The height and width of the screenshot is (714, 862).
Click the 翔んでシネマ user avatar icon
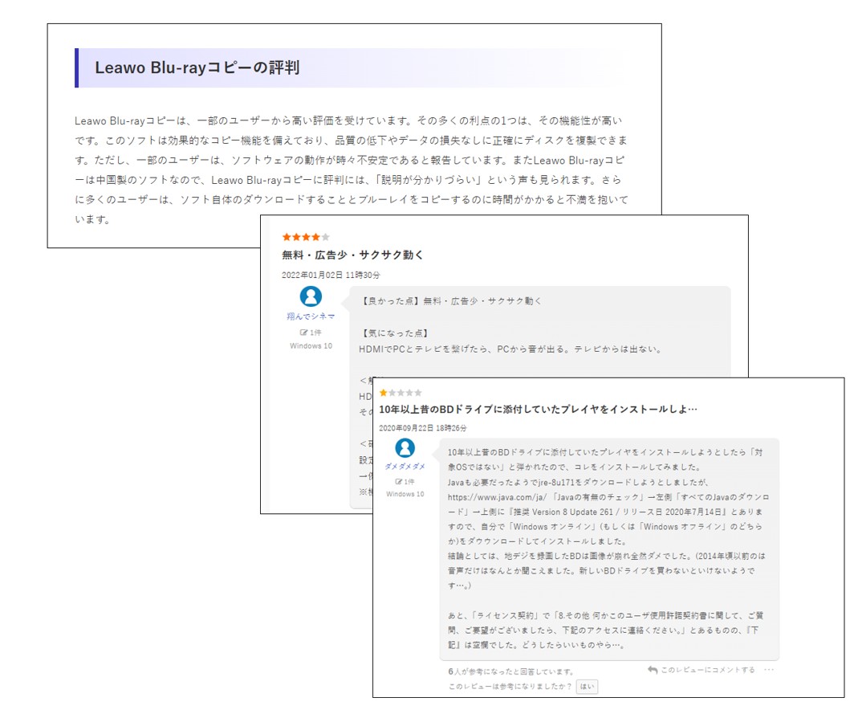pyautogui.click(x=311, y=296)
